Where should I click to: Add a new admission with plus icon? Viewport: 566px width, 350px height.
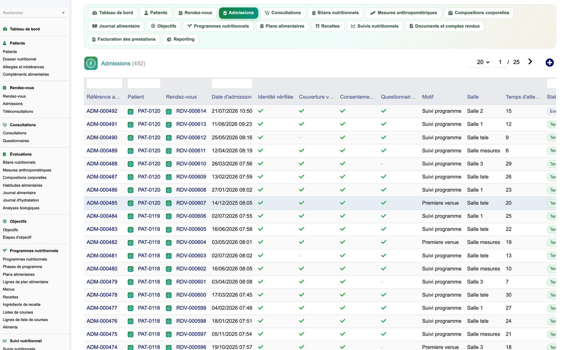[x=550, y=63]
